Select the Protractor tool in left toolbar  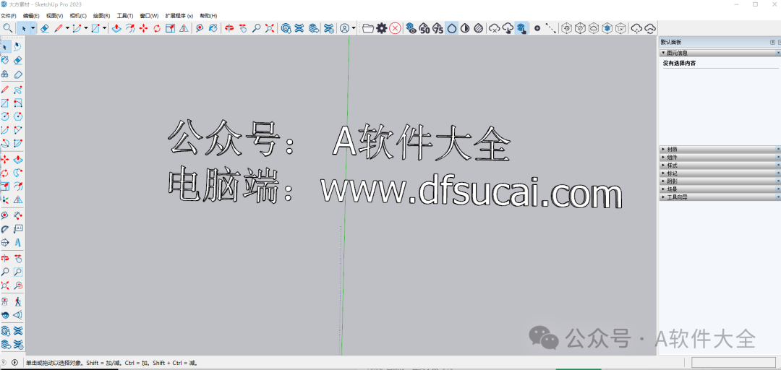(5, 229)
